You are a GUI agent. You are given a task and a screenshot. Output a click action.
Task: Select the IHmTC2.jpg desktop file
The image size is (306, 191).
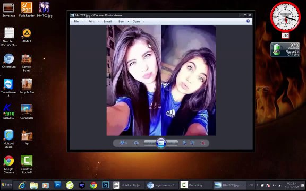(x=44, y=10)
